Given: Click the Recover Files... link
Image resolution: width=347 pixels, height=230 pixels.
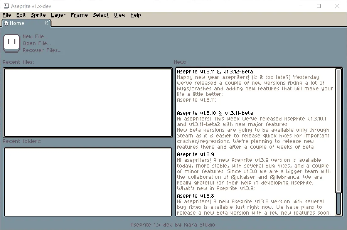Looking at the screenshot, I should (x=42, y=50).
